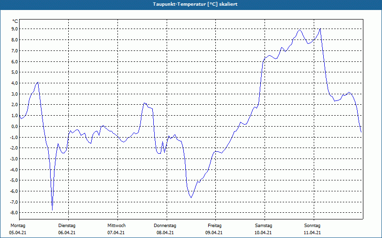Click the Donnerstag day label
The height and width of the screenshot is (238, 382).
click(165, 226)
